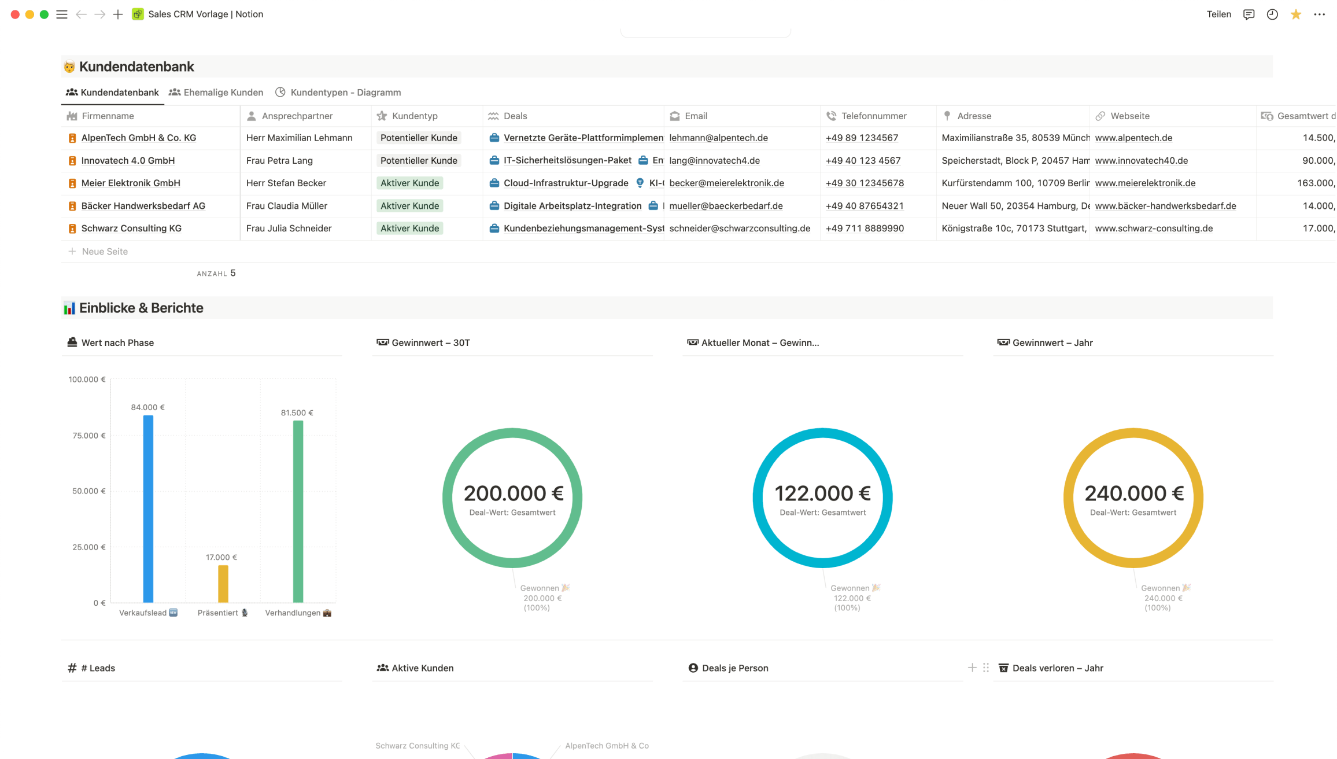Viewport: 1337px width, 759px height.
Task: Open the page history clock icon
Action: click(1272, 14)
